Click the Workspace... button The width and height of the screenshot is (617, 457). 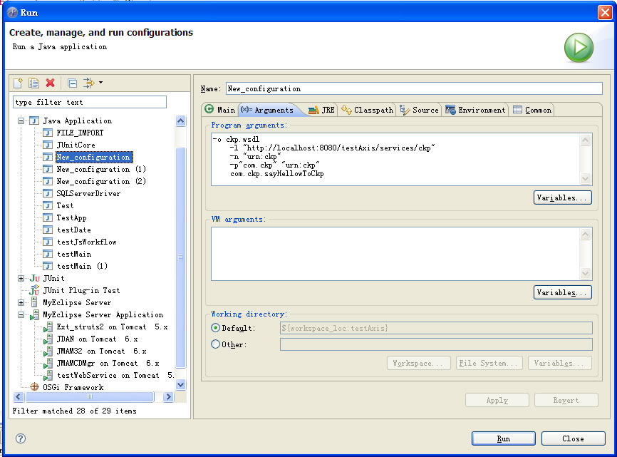point(418,363)
